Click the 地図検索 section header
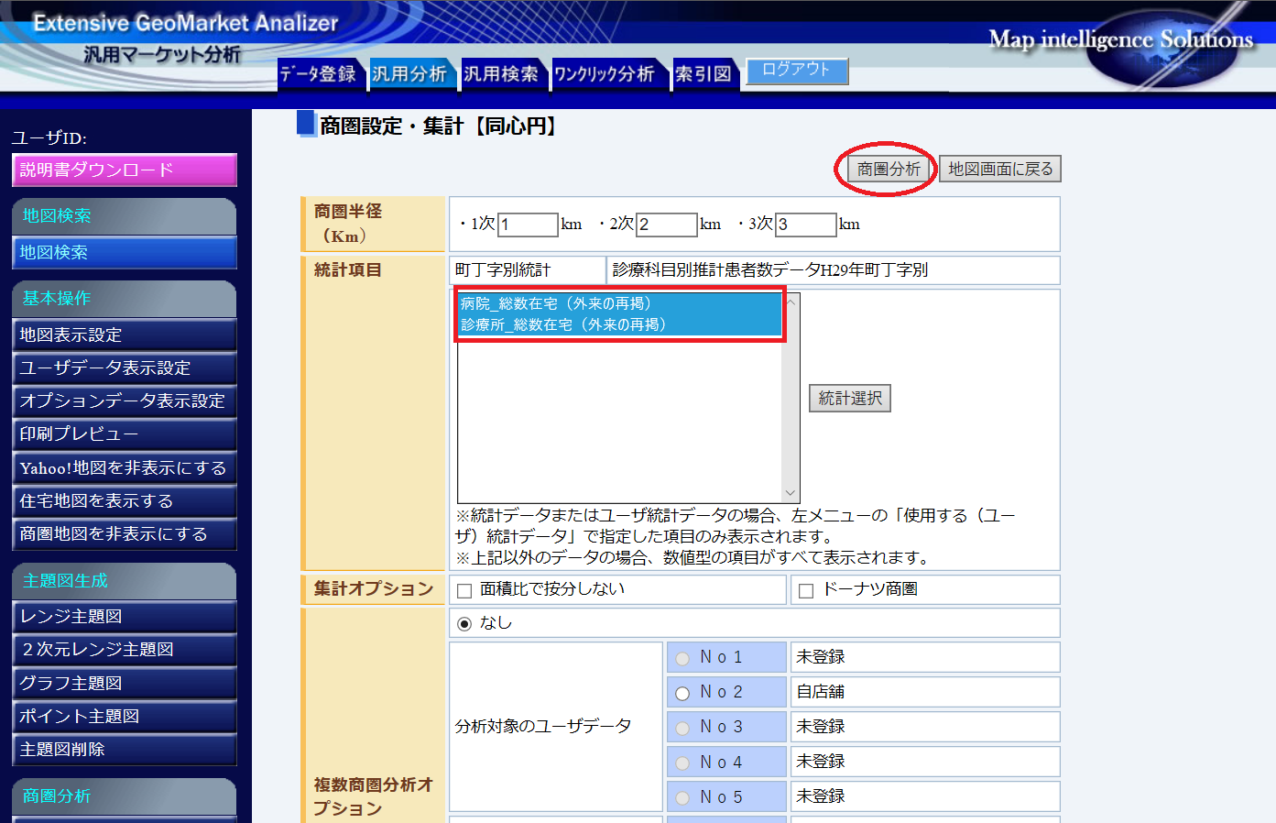Screen dimensions: 1276x823 pos(125,216)
